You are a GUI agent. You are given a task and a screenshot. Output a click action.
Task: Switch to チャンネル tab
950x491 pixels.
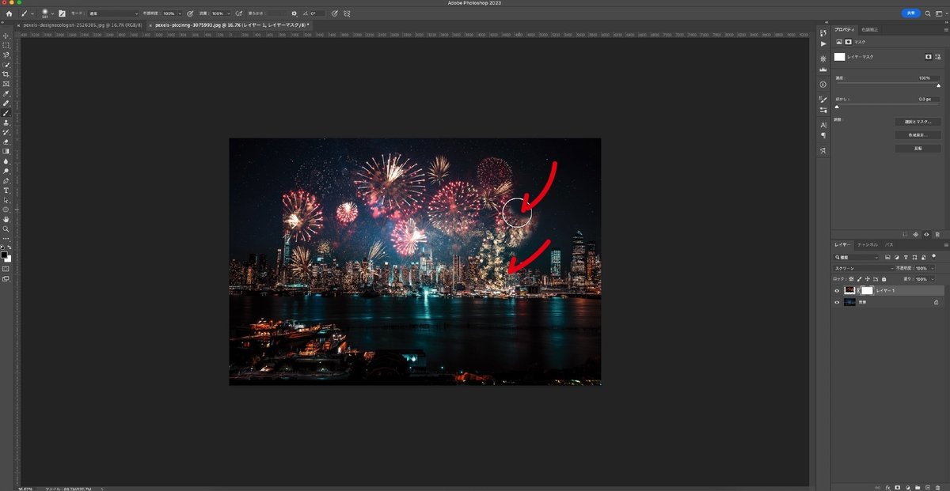[x=869, y=245]
